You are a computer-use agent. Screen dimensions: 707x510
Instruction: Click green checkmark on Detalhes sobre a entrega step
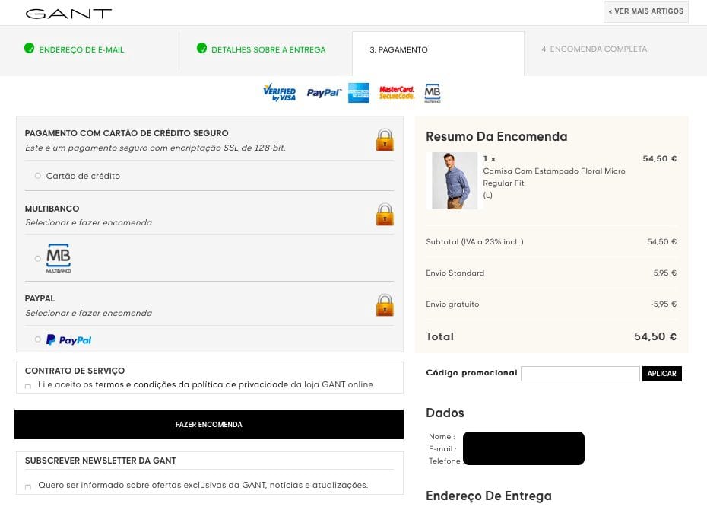[202, 48]
